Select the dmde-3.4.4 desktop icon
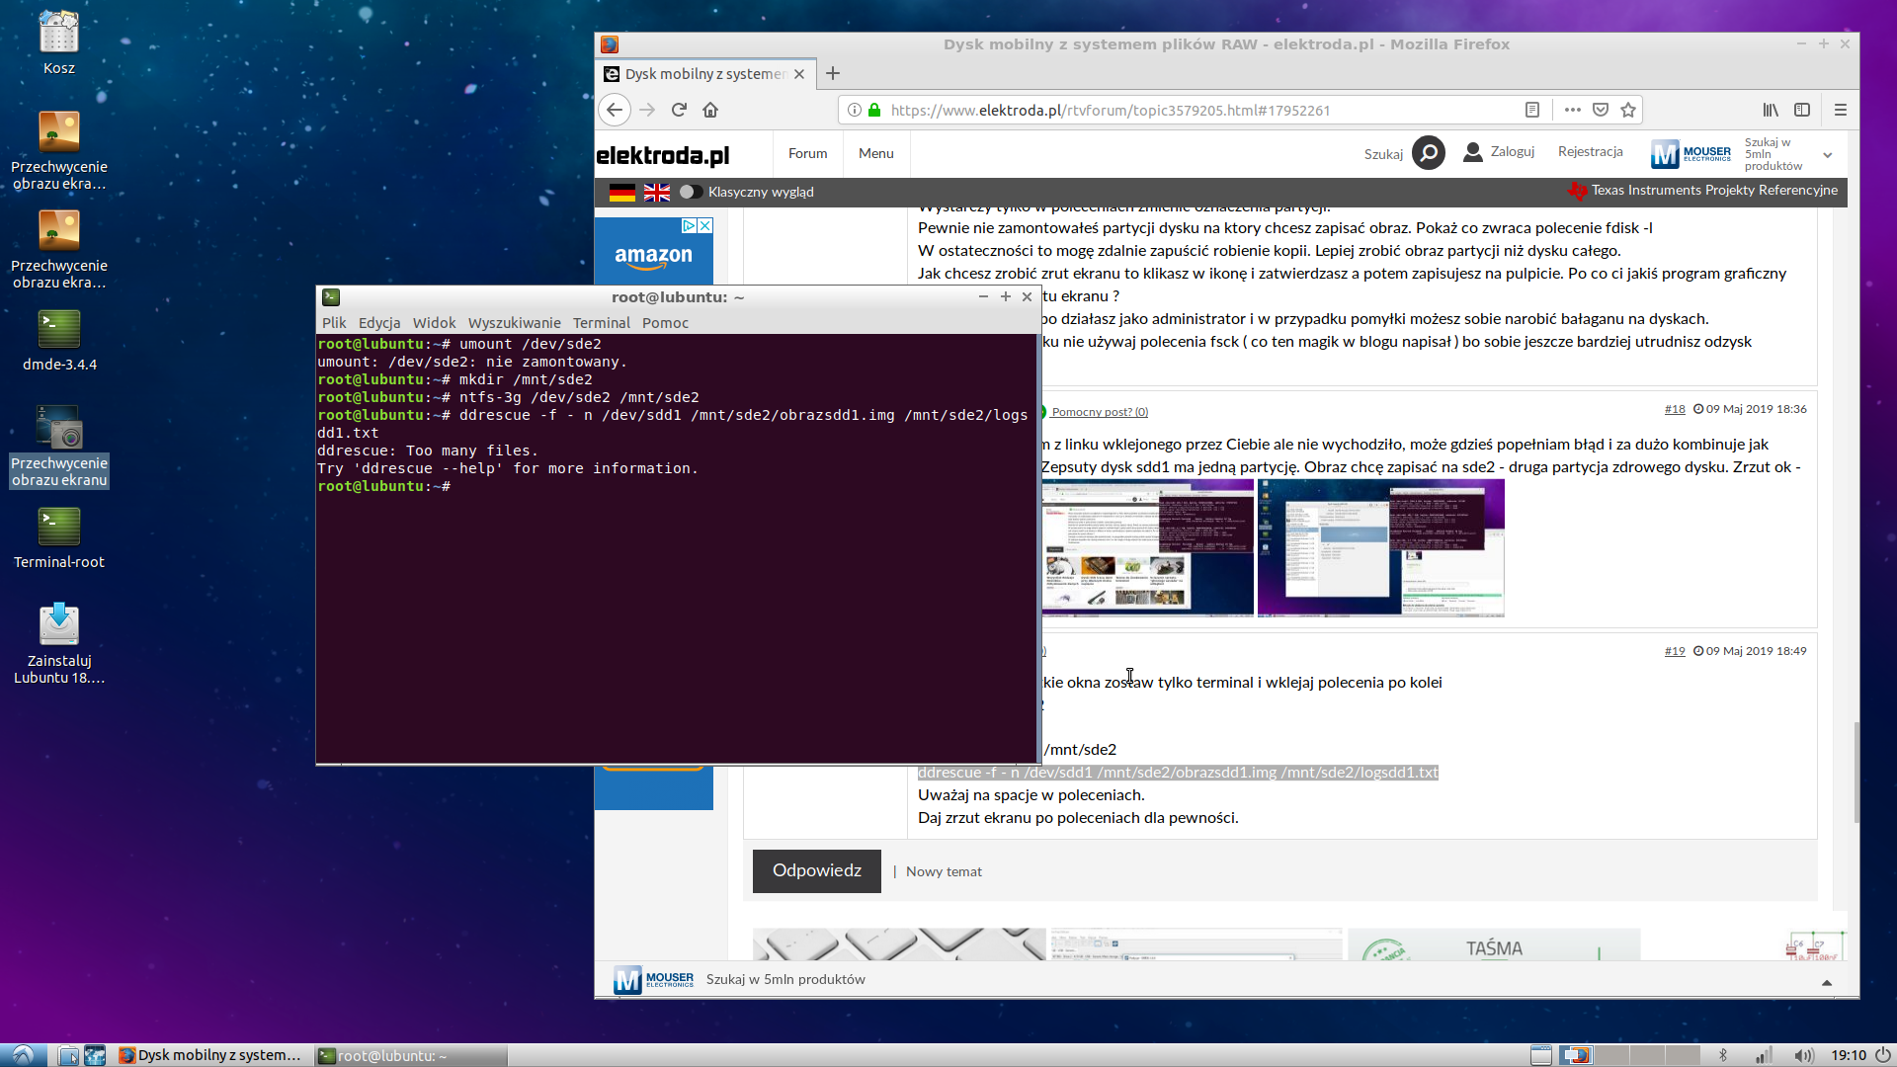Screen dimensions: 1897x1067 [59, 340]
